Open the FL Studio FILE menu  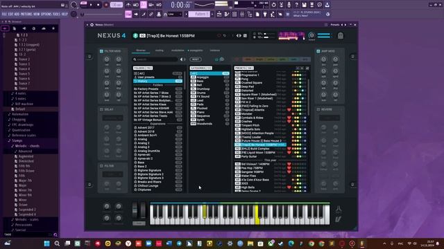[4, 14]
